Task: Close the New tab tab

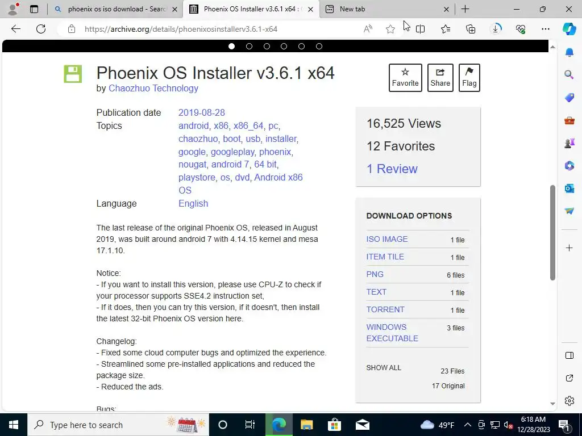Action: (447, 9)
